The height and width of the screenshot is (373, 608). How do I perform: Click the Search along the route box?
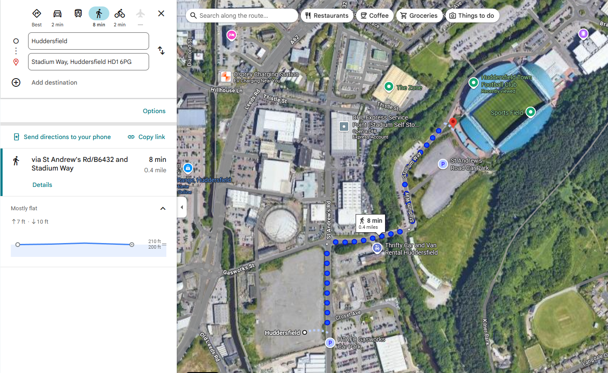click(x=242, y=16)
